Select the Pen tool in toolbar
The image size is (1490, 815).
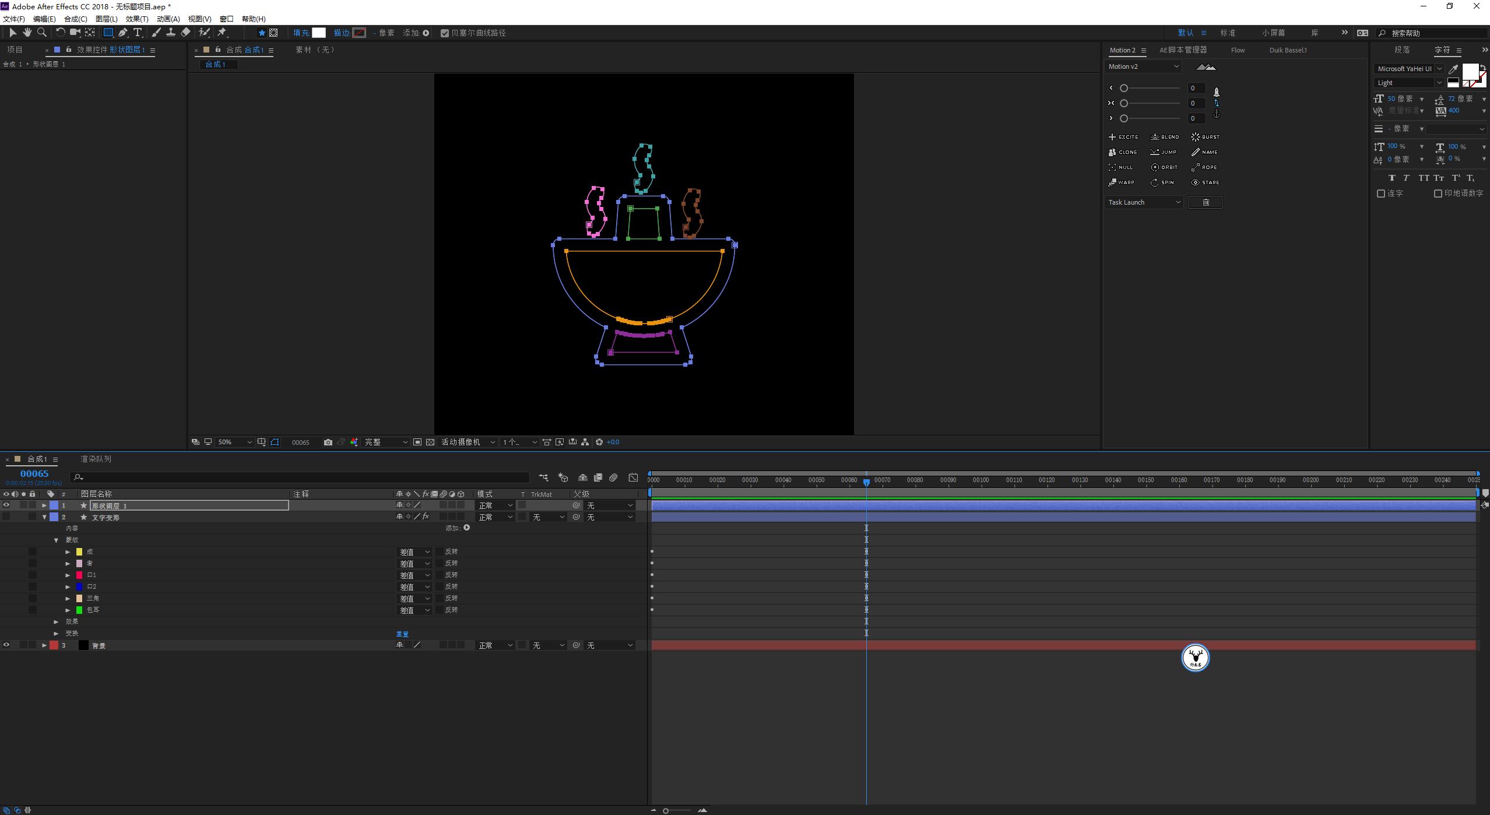(123, 33)
